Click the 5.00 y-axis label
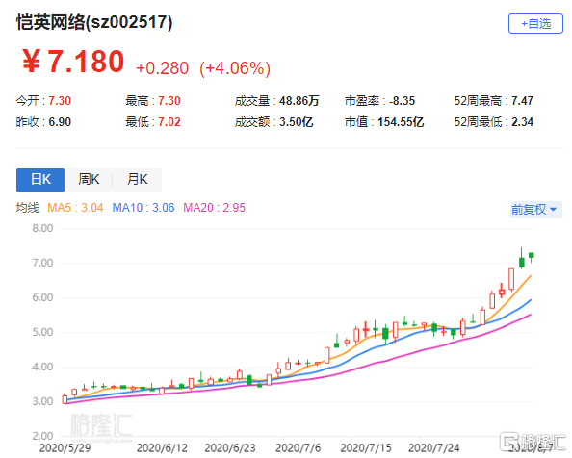 click(42, 332)
